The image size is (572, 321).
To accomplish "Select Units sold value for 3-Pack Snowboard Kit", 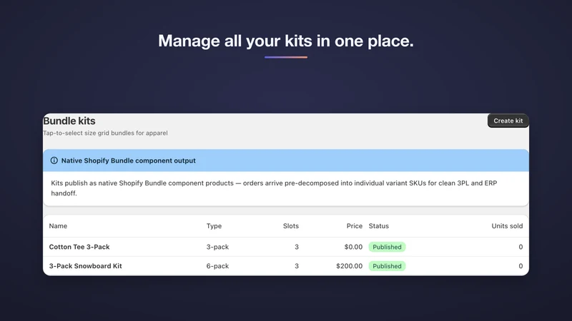I will [521, 266].
